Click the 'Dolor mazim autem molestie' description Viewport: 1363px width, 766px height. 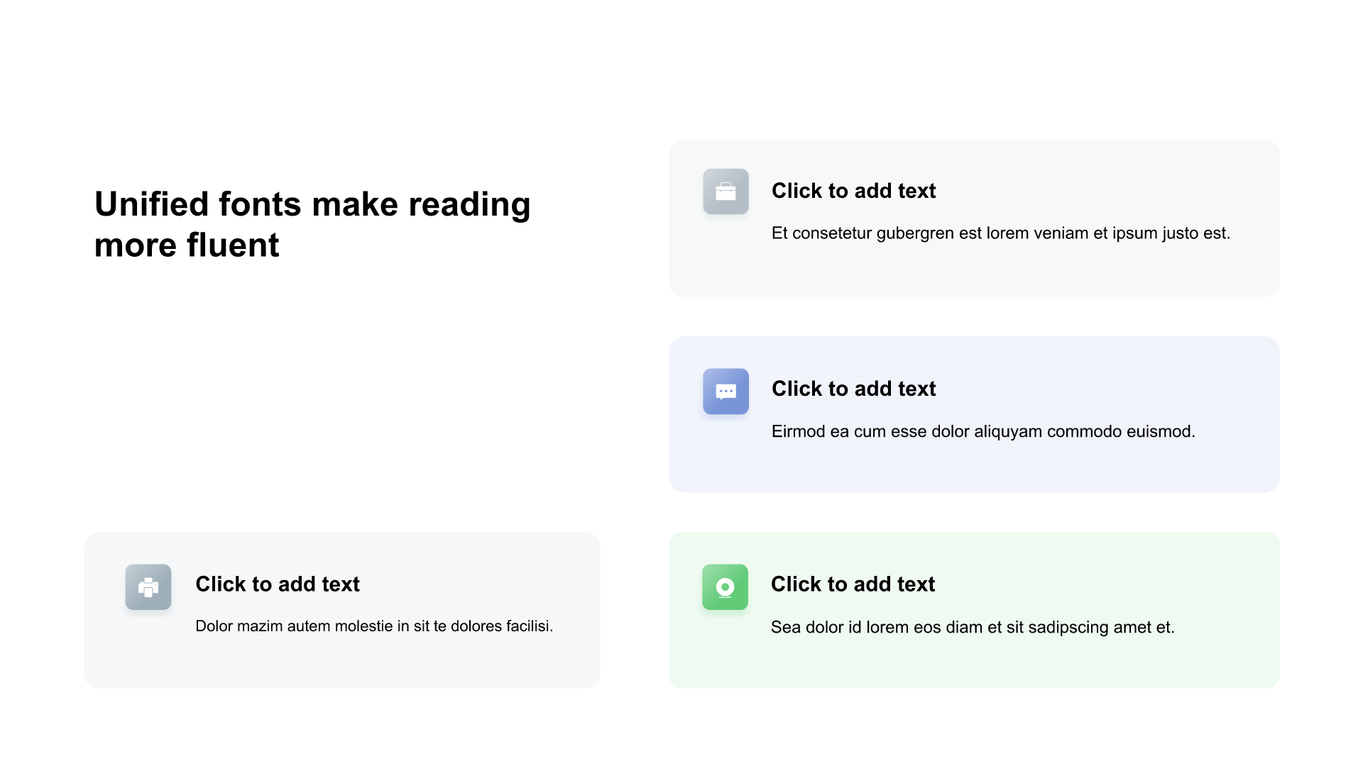pyautogui.click(x=374, y=626)
